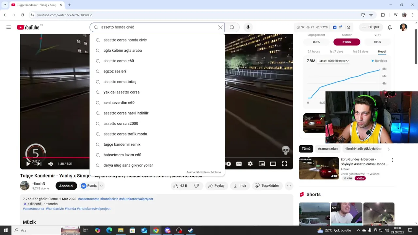Select the Aramanızdan filter chip

click(x=328, y=149)
